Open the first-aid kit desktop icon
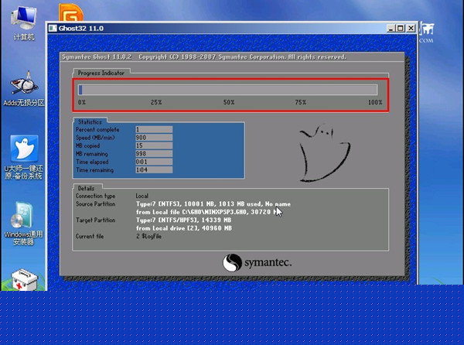The height and width of the screenshot is (345, 464). [24, 279]
